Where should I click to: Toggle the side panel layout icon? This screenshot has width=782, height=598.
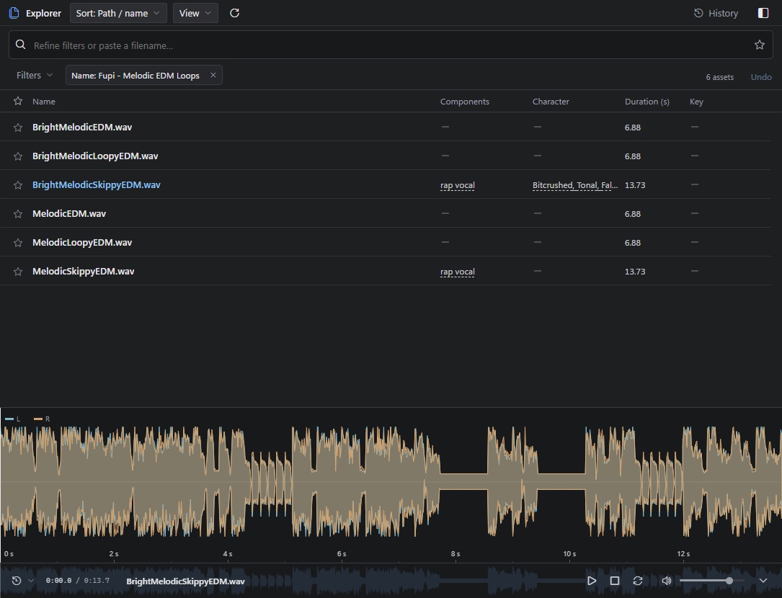pyautogui.click(x=763, y=13)
